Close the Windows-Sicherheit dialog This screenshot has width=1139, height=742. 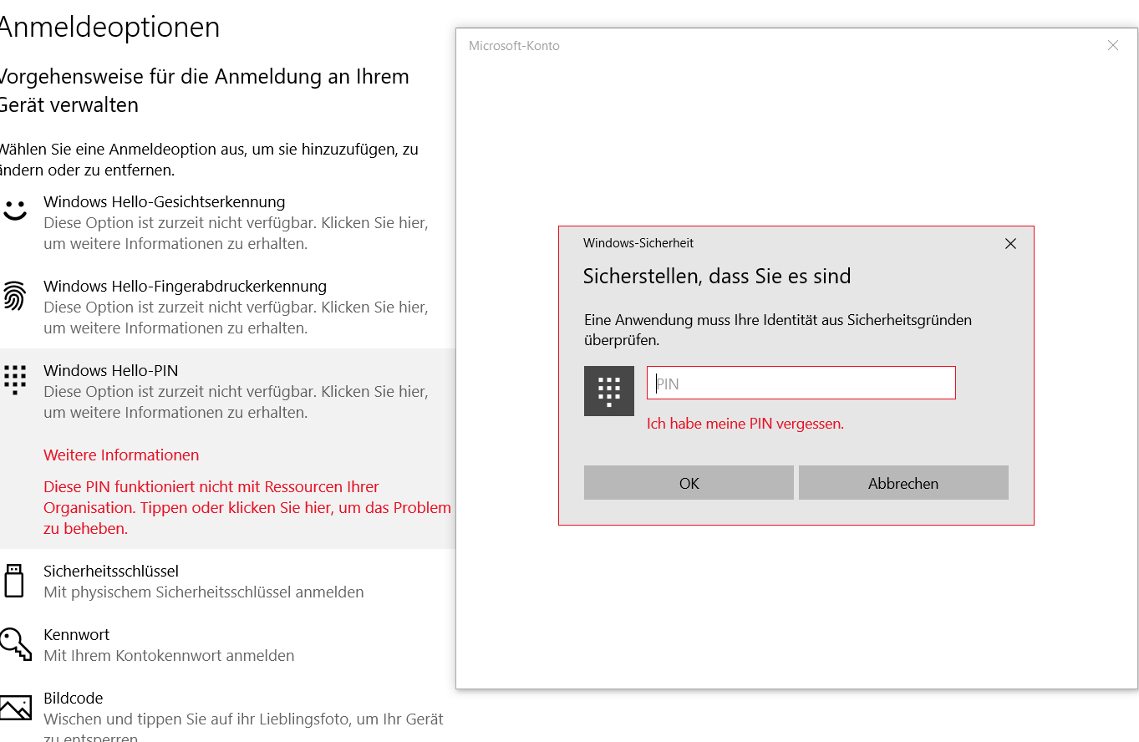coord(1010,244)
